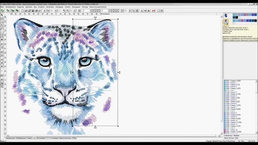
Task: Click stitch list scrollbar down arrow
Action: [x=257, y=133]
